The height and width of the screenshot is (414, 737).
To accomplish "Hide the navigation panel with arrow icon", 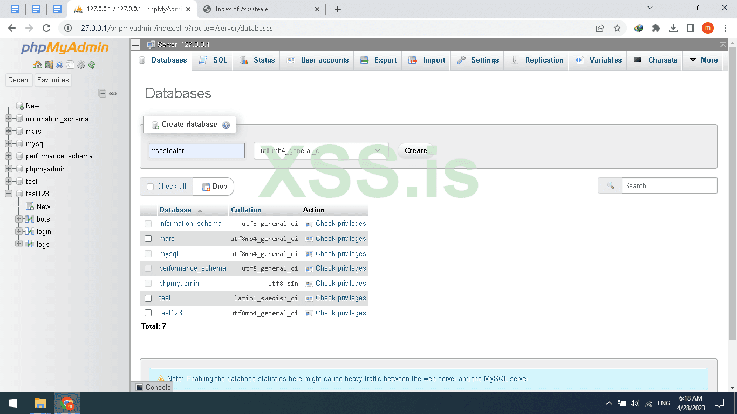I will (x=135, y=45).
